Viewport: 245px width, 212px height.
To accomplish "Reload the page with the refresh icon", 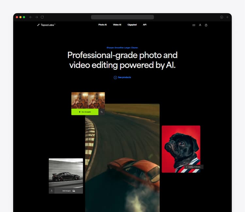I will (x=42, y=17).
